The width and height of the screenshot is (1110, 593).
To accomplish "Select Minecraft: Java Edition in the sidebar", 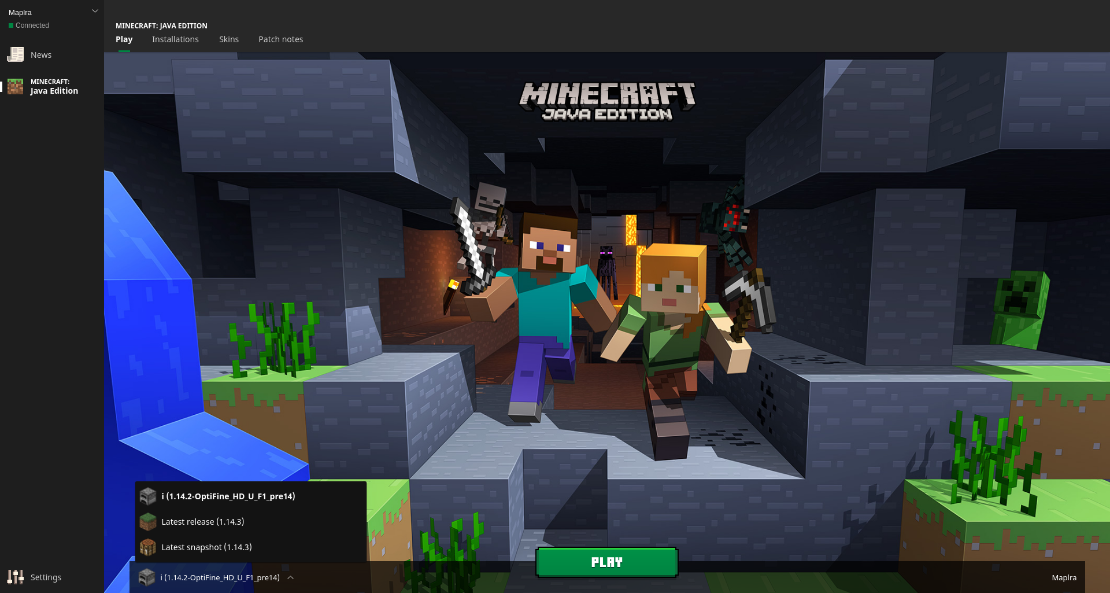I will [x=52, y=87].
